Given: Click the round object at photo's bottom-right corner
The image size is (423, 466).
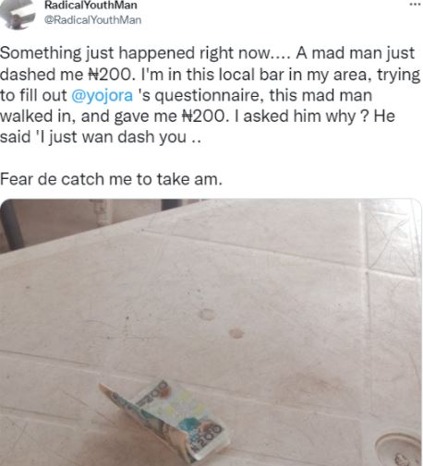Looking at the screenshot, I should pyautogui.click(x=399, y=450).
